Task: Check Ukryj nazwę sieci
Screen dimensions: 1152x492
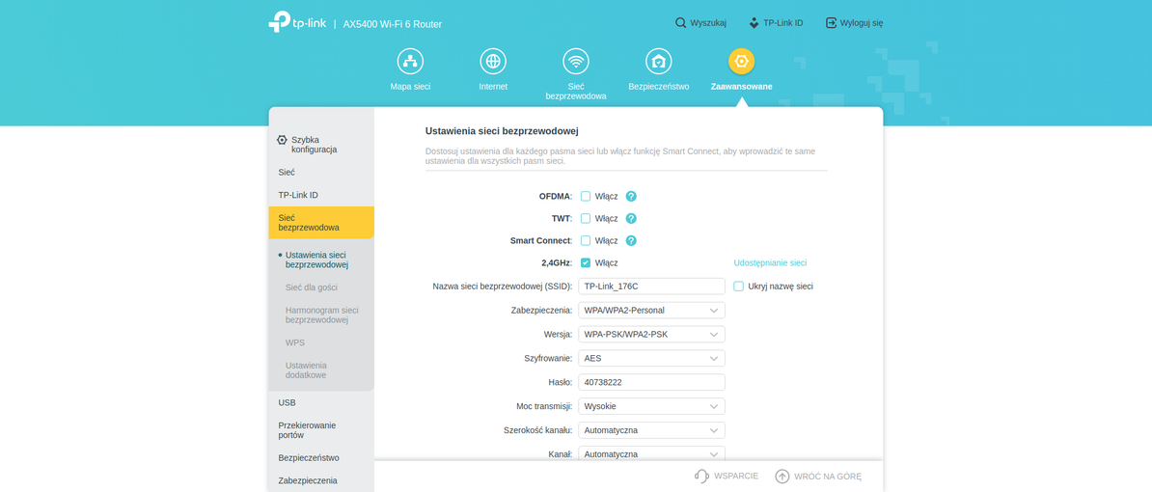Action: point(738,287)
